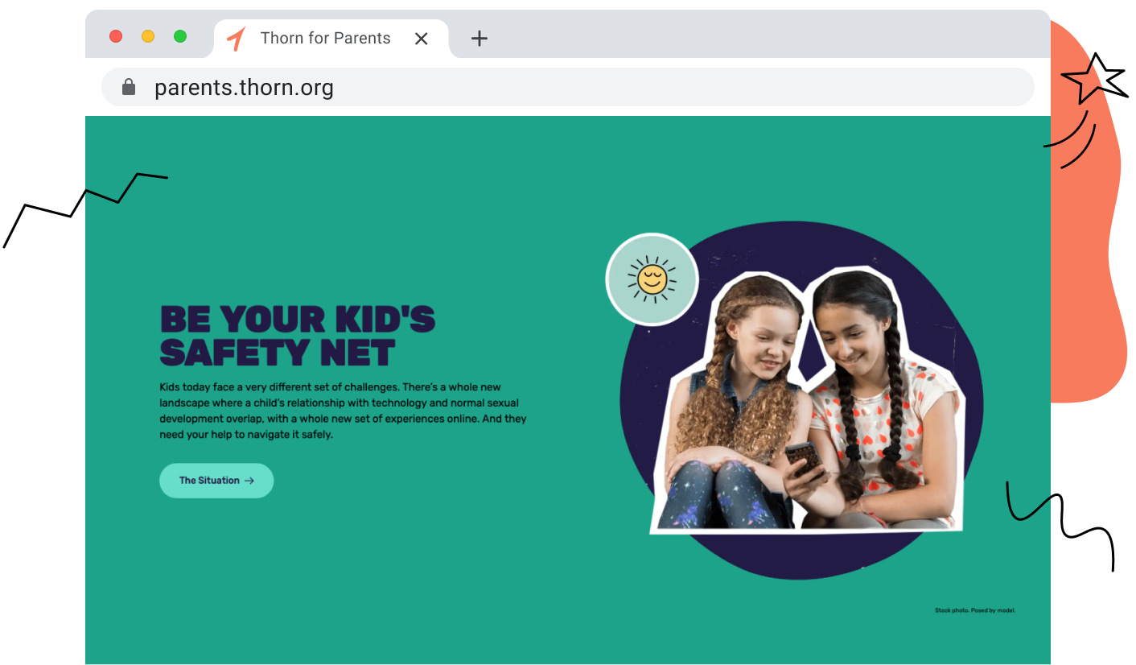
Task: Click the photo of the two girls
Action: coord(807,401)
